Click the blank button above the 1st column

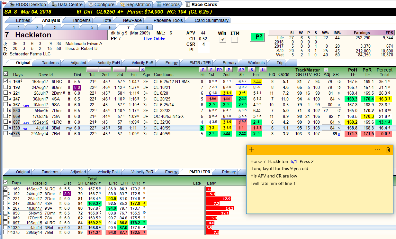click(x=92, y=70)
